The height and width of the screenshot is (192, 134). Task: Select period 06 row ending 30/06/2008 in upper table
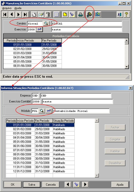click(x=33, y=66)
